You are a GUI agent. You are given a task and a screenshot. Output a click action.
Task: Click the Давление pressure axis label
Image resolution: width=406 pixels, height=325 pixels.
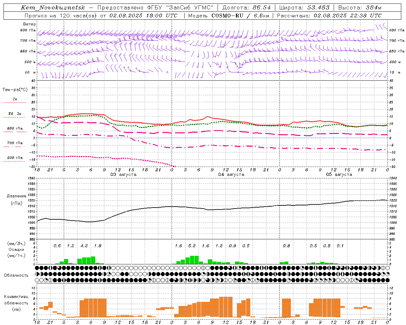[16, 196]
